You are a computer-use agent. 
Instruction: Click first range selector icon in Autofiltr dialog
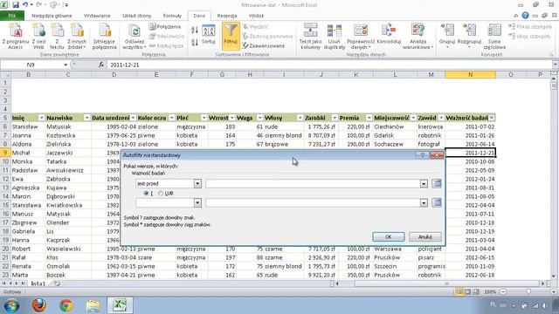pyautogui.click(x=437, y=183)
